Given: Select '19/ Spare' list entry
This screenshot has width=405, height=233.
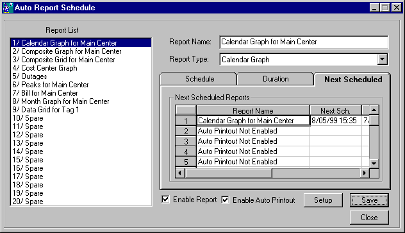Looking at the screenshot, I should click(81, 193).
